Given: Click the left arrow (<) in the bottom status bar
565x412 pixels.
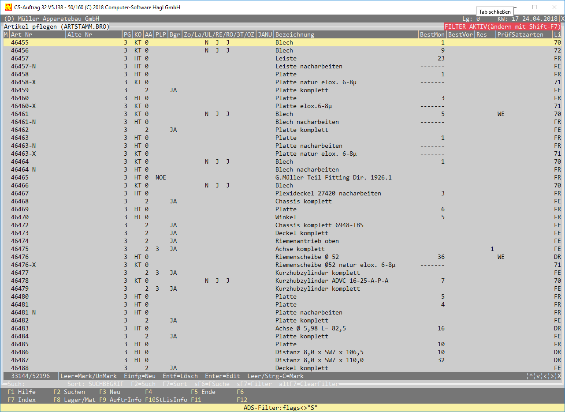Looking at the screenshot, I should point(545,376).
